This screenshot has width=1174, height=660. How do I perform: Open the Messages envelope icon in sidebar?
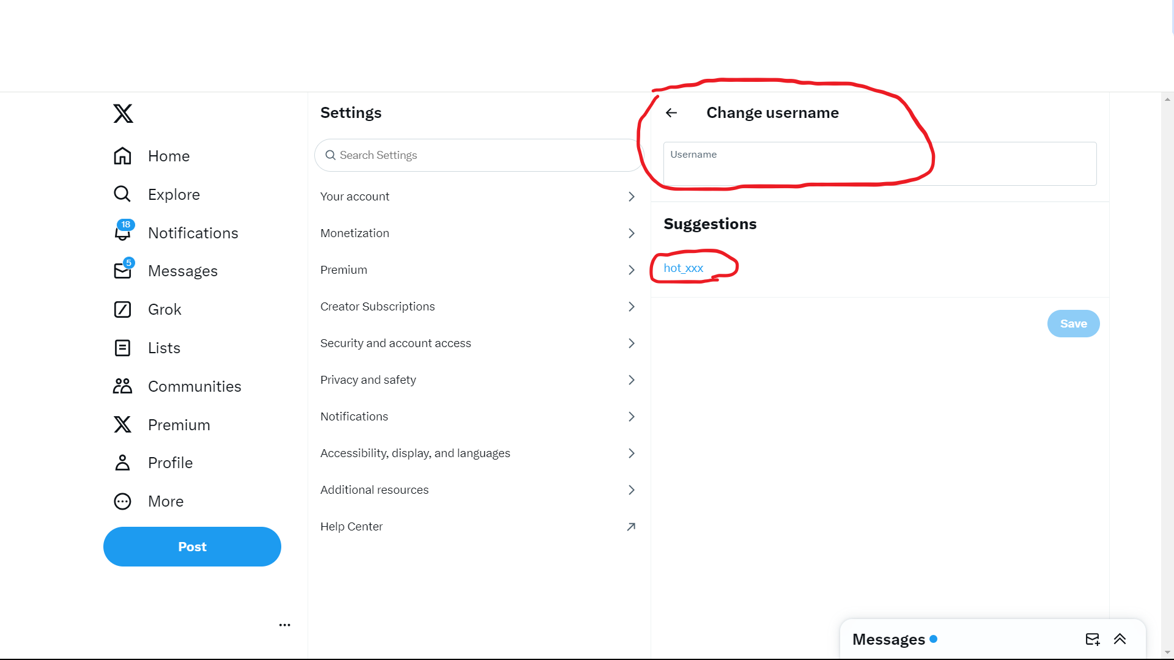coord(123,271)
